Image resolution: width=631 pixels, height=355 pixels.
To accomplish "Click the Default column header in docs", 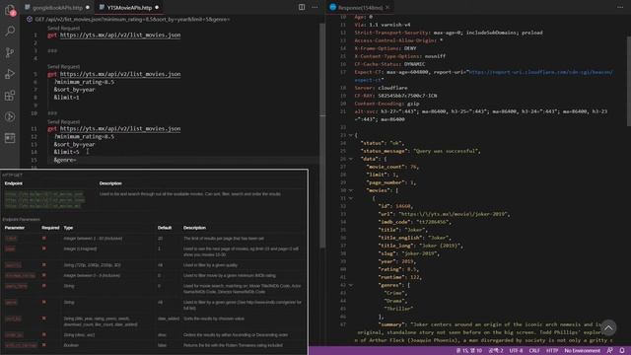I will 165,228.
